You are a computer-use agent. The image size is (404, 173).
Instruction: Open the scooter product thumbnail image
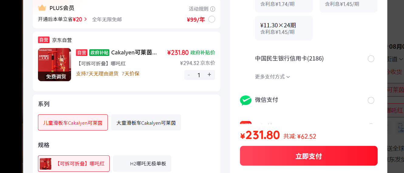coord(54,65)
